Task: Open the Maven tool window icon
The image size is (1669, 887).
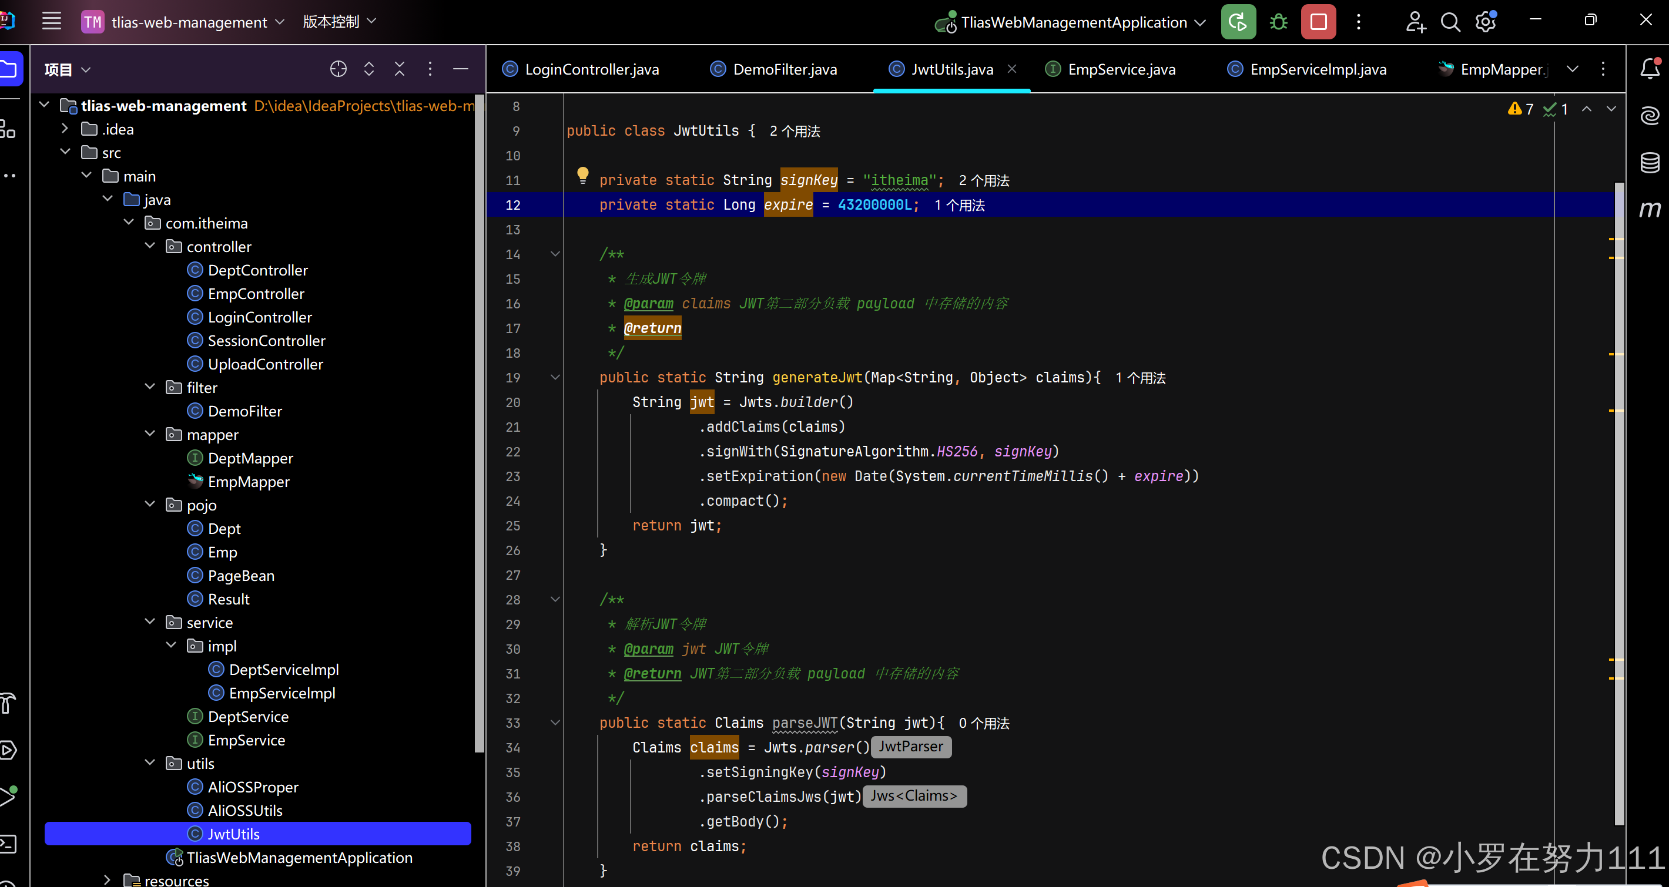Action: [x=1650, y=209]
